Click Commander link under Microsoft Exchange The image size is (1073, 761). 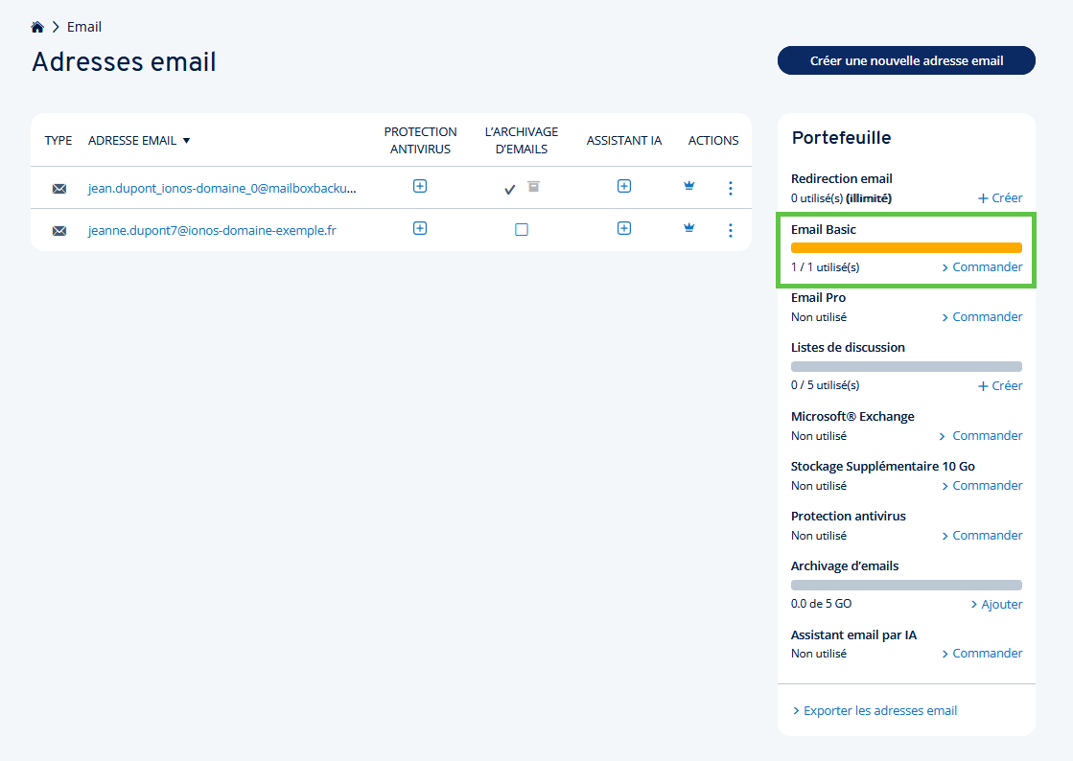pos(980,435)
